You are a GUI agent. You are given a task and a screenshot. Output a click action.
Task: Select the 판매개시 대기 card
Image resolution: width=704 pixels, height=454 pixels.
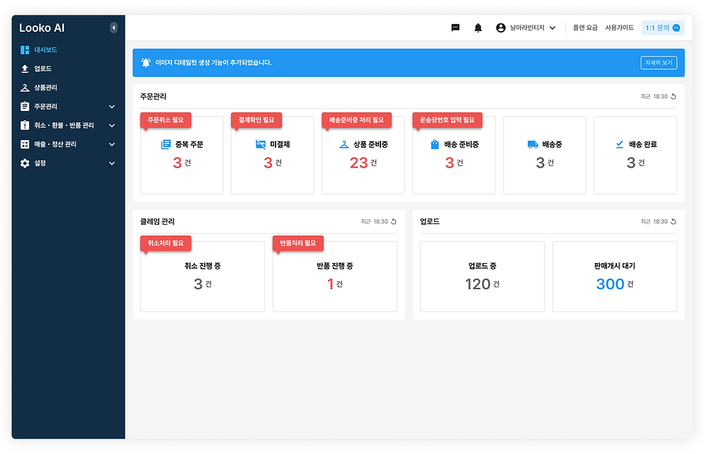pyautogui.click(x=614, y=277)
